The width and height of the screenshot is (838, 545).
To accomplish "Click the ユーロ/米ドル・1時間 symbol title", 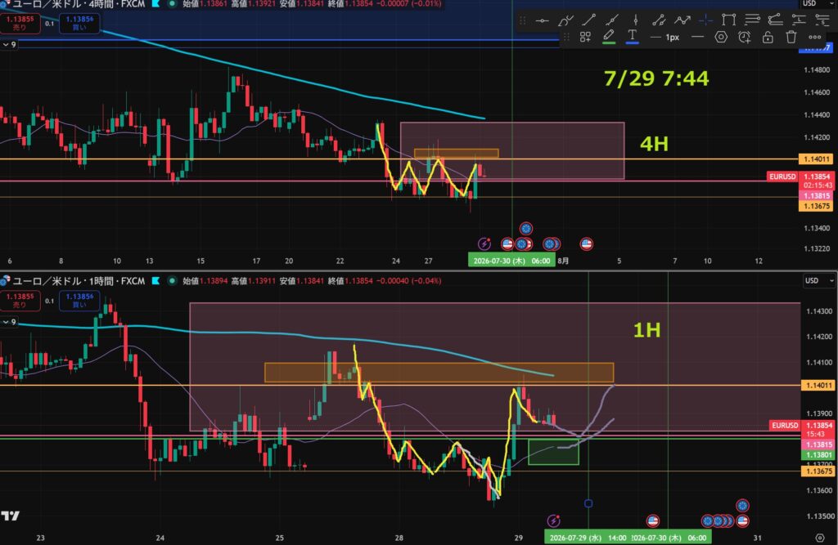I will 78,281.
